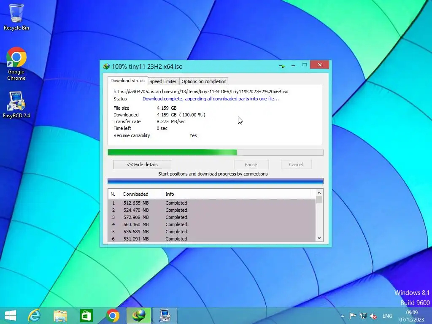The width and height of the screenshot is (432, 324).
Task: Open the taskbar clock showing 09:09
Action: pyautogui.click(x=412, y=316)
